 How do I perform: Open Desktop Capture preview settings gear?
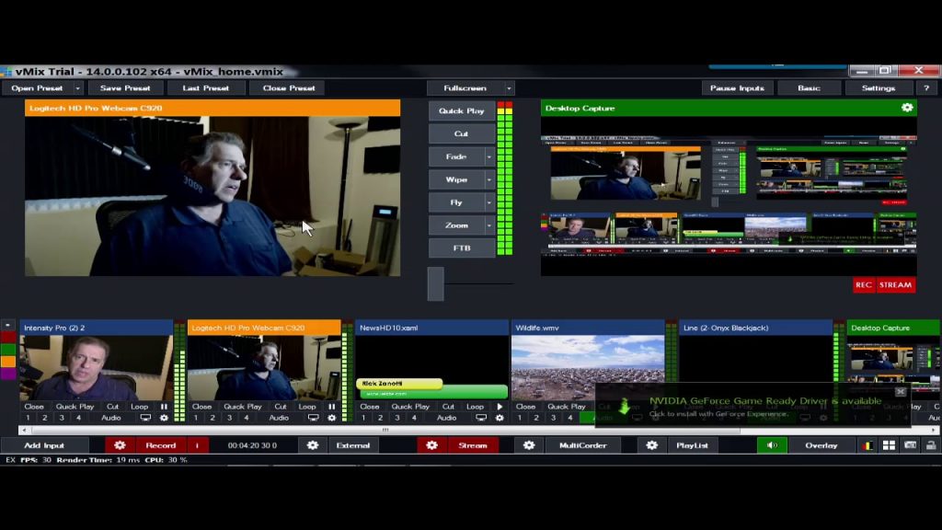(906, 108)
